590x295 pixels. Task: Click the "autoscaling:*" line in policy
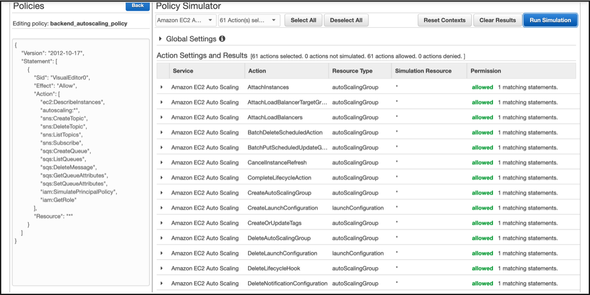(x=59, y=110)
